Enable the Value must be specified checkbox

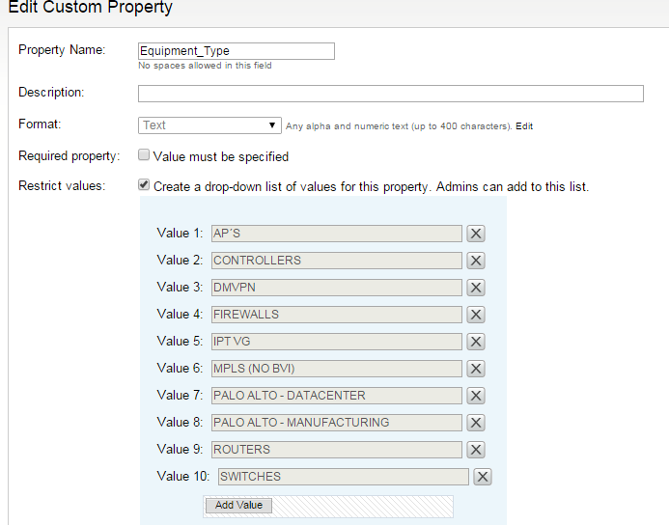(144, 154)
